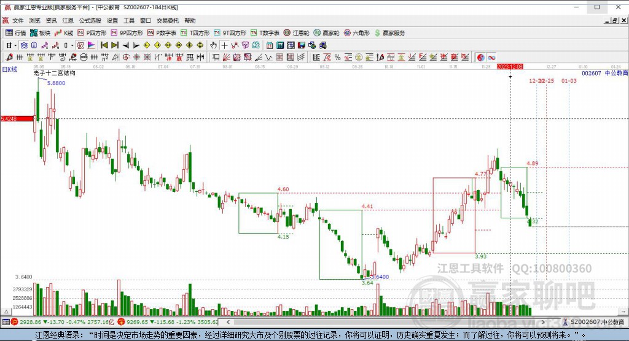This screenshot has width=629, height=341.
Task: Step chart right with black arrow
Action: tap(136, 45)
